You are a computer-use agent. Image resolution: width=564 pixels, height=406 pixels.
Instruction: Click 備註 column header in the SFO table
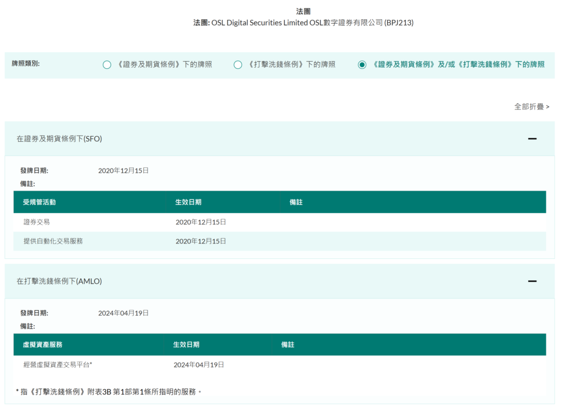(x=296, y=202)
